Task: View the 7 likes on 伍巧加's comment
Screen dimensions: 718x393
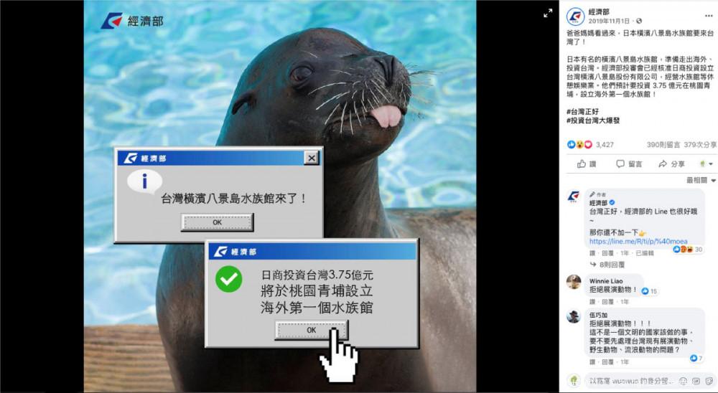Action: point(696,359)
